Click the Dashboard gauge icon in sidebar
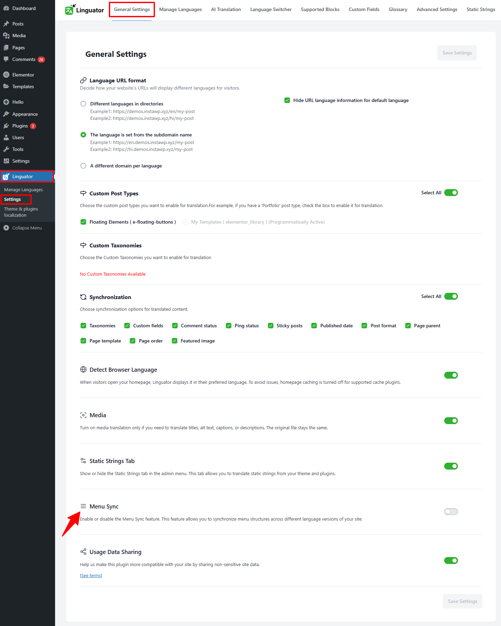Viewport: 501px width, 626px height. pyautogui.click(x=6, y=8)
